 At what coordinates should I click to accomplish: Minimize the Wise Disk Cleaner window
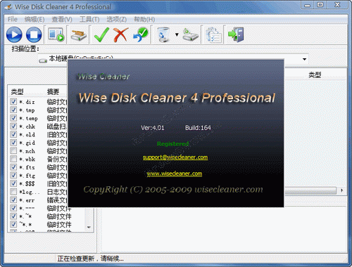(308, 5)
